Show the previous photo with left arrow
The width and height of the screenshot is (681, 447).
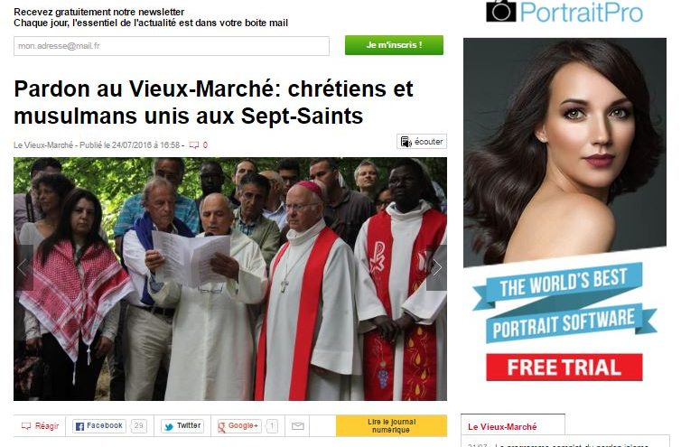tap(23, 267)
